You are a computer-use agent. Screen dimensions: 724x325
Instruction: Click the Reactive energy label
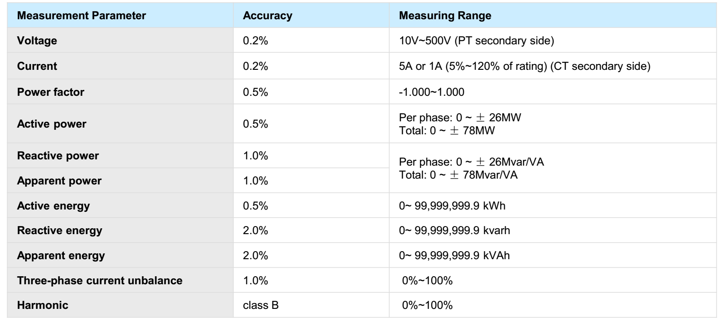(x=60, y=231)
